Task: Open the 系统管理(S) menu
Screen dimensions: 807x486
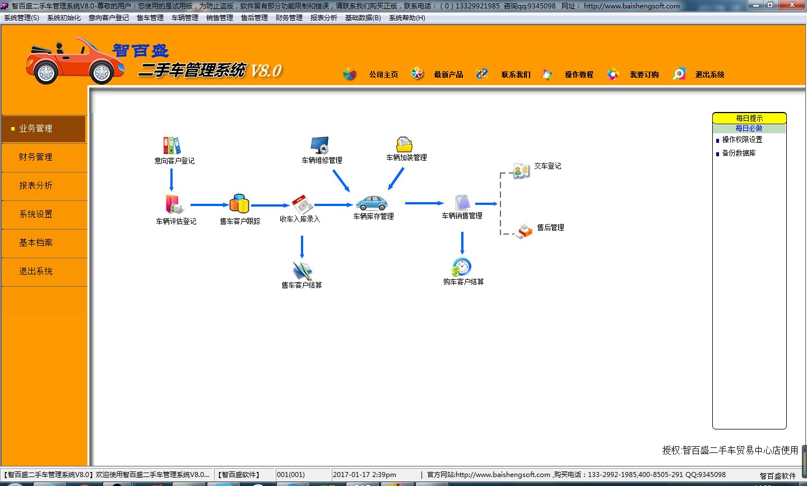Action: coord(18,17)
